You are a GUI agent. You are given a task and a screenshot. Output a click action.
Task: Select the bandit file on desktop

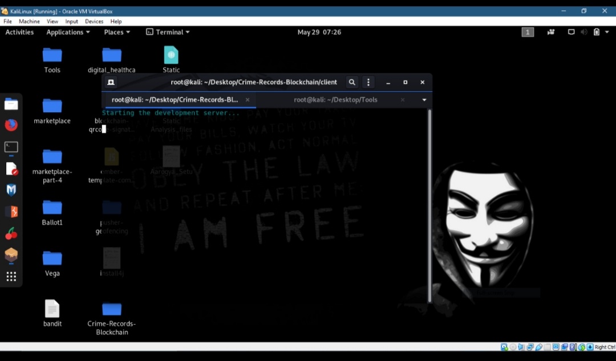pos(52,314)
